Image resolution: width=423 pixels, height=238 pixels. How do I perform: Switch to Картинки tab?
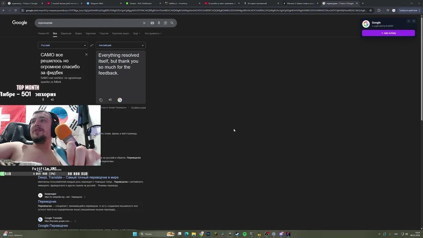click(x=91, y=33)
